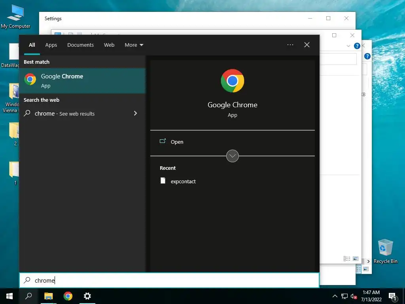Open the notification center icon
The image size is (405, 304).
click(392, 296)
